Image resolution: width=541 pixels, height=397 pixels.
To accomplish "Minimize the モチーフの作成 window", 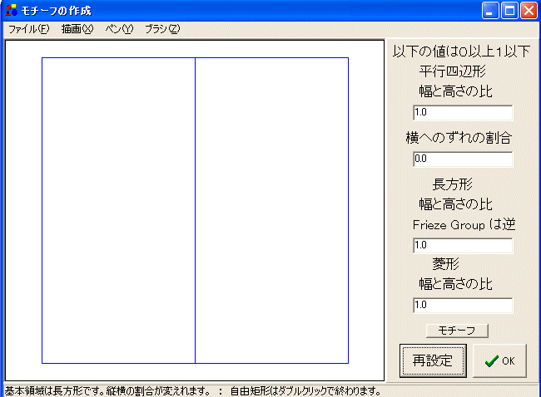I will click(490, 10).
